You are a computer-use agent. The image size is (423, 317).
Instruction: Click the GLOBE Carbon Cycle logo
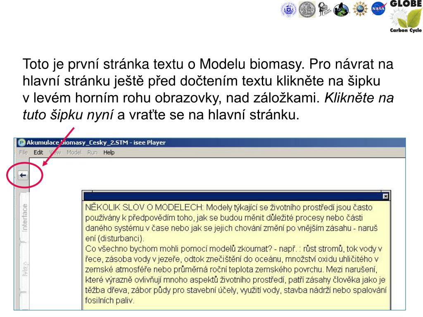(406, 17)
